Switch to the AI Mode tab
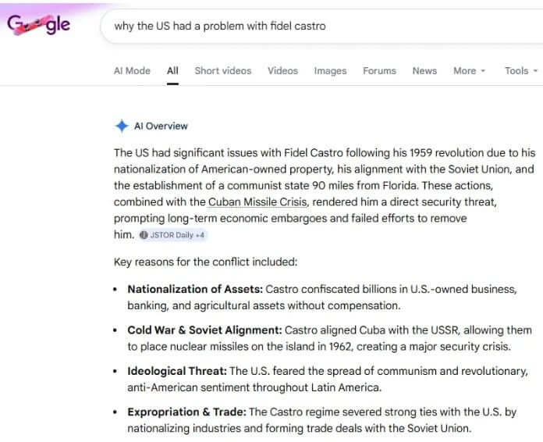Image resolution: width=543 pixels, height=442 pixels. pos(132,70)
